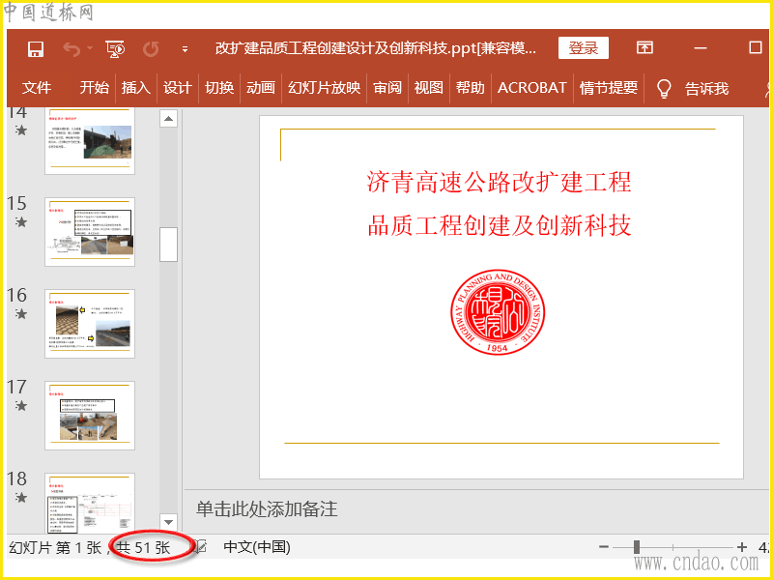Image resolution: width=773 pixels, height=580 pixels.
Task: Click the 登录 sign-in button
Action: (x=584, y=47)
